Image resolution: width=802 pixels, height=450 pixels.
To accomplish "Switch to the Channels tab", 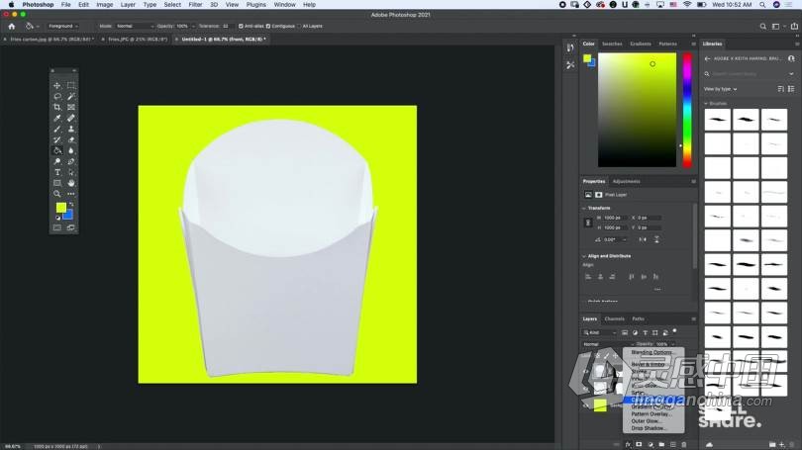I will (x=614, y=318).
